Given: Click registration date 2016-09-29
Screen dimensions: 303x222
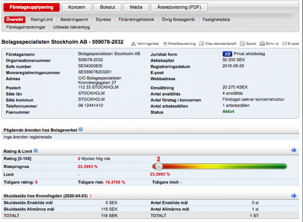Looking at the screenshot, I should tap(233, 66).
